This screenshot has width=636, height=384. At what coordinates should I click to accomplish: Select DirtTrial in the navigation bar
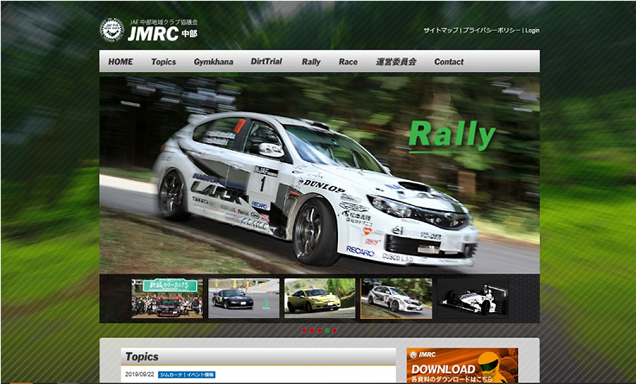pos(266,62)
